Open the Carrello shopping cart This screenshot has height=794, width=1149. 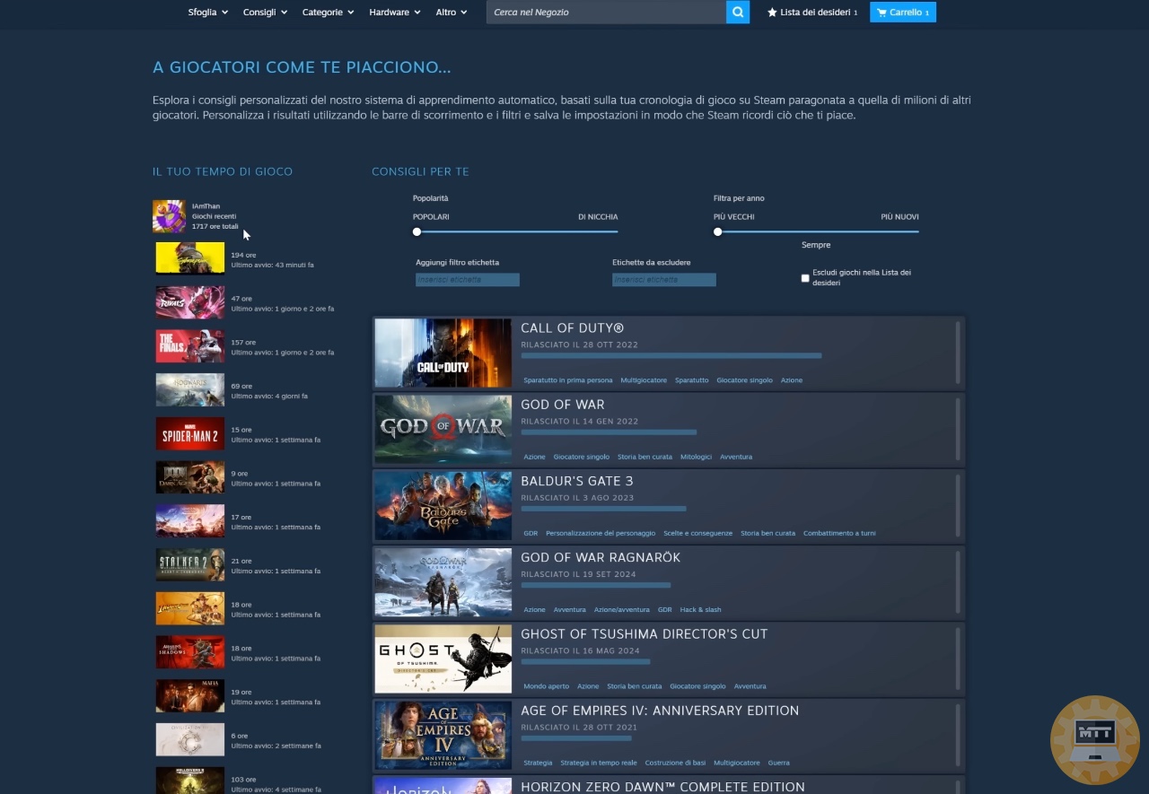coord(902,13)
